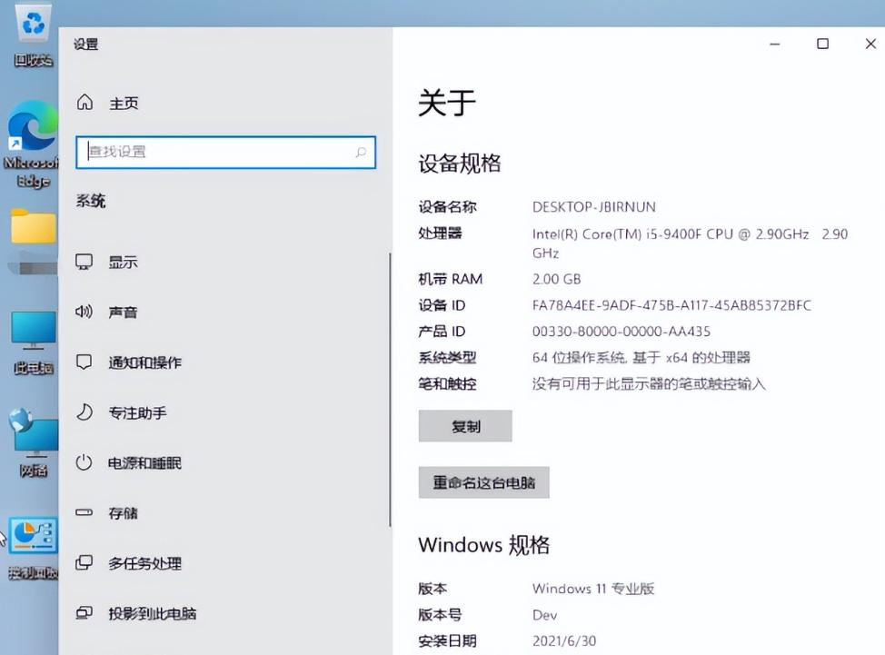
Task: Click the 关于 page title
Action: 447,103
